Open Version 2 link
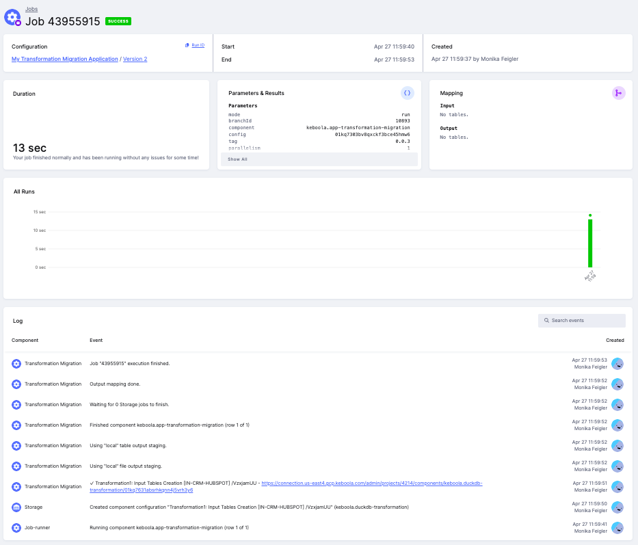The width and height of the screenshot is (638, 545). click(135, 59)
